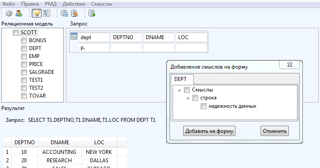Image resolution: width=320 pixels, height=168 pixels.
Task: Open settings via the gear icon
Action: (8, 14)
